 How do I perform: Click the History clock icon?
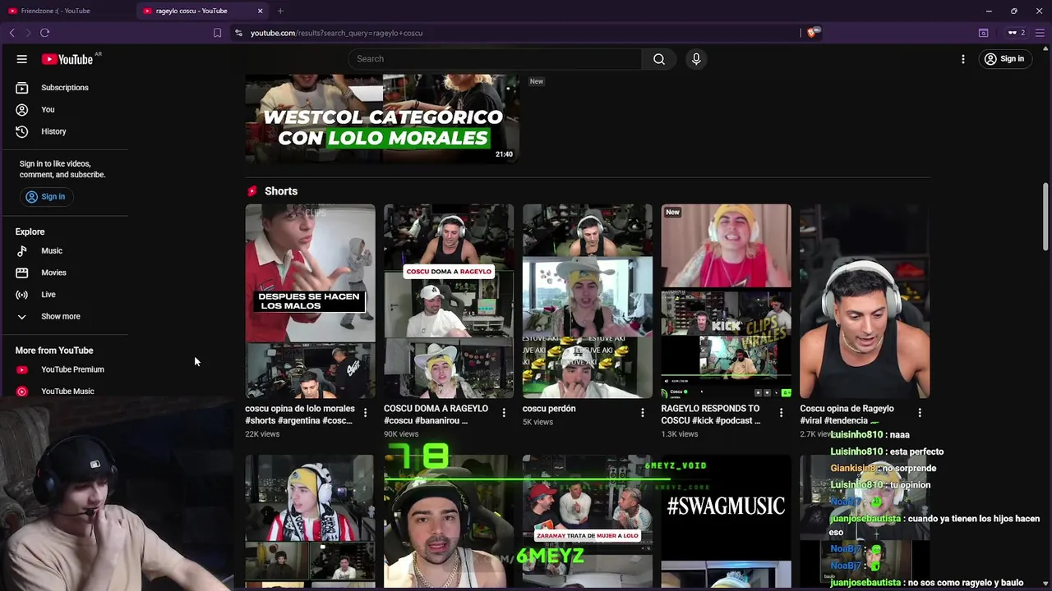(x=22, y=131)
